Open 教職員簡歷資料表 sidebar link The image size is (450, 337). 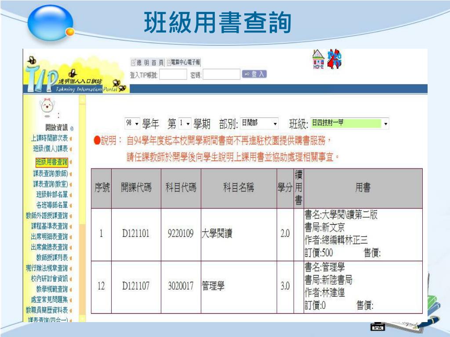(x=47, y=310)
